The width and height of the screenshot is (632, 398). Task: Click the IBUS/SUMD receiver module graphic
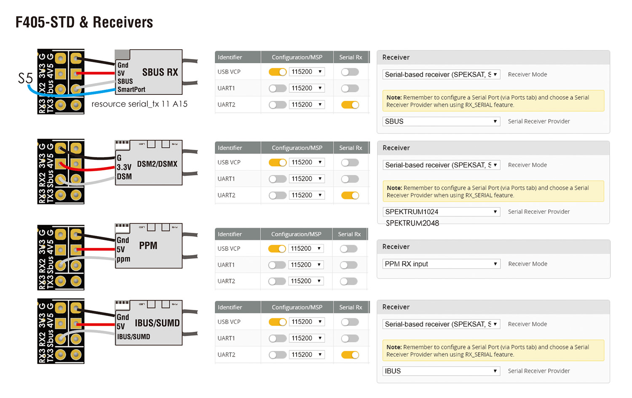tap(148, 323)
